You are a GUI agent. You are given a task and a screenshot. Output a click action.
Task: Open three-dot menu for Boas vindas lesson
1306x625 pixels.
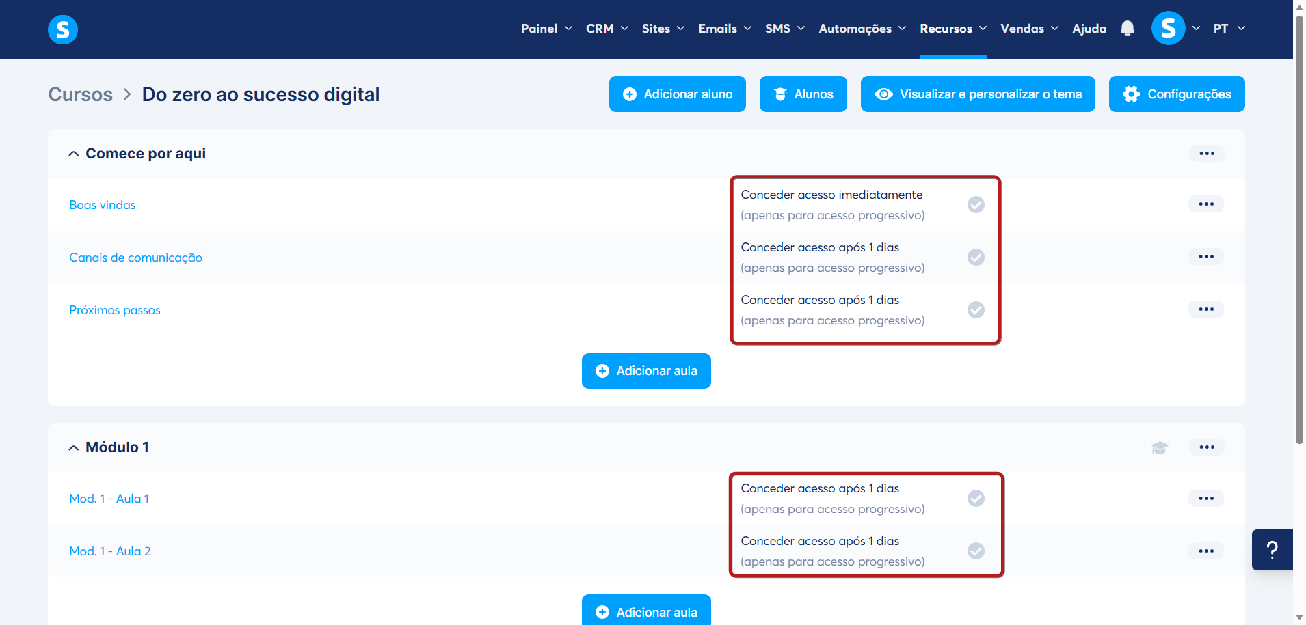pyautogui.click(x=1206, y=204)
